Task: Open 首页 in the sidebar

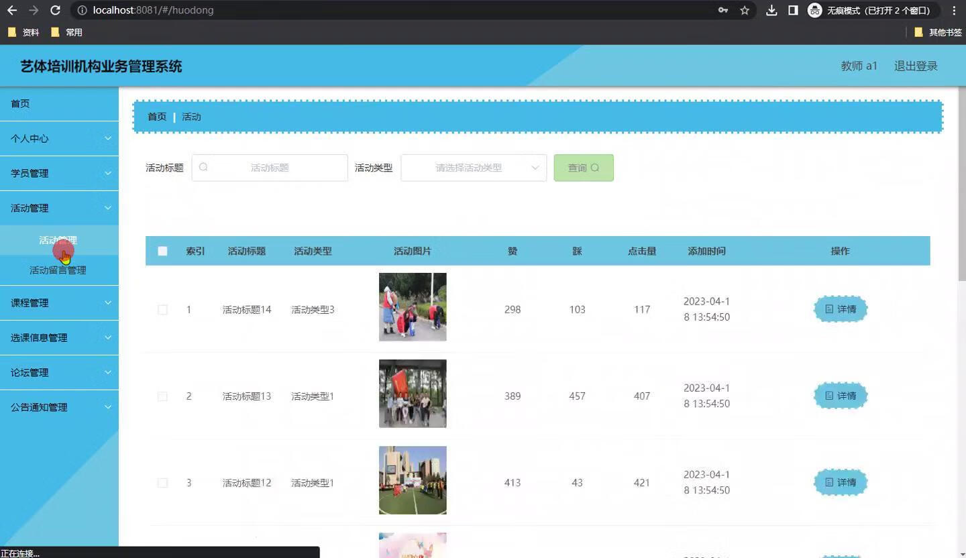Action: click(59, 104)
